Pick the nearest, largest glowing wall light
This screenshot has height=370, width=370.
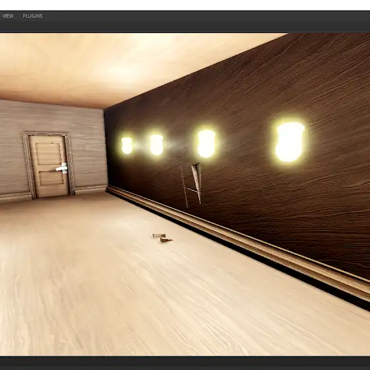290,142
